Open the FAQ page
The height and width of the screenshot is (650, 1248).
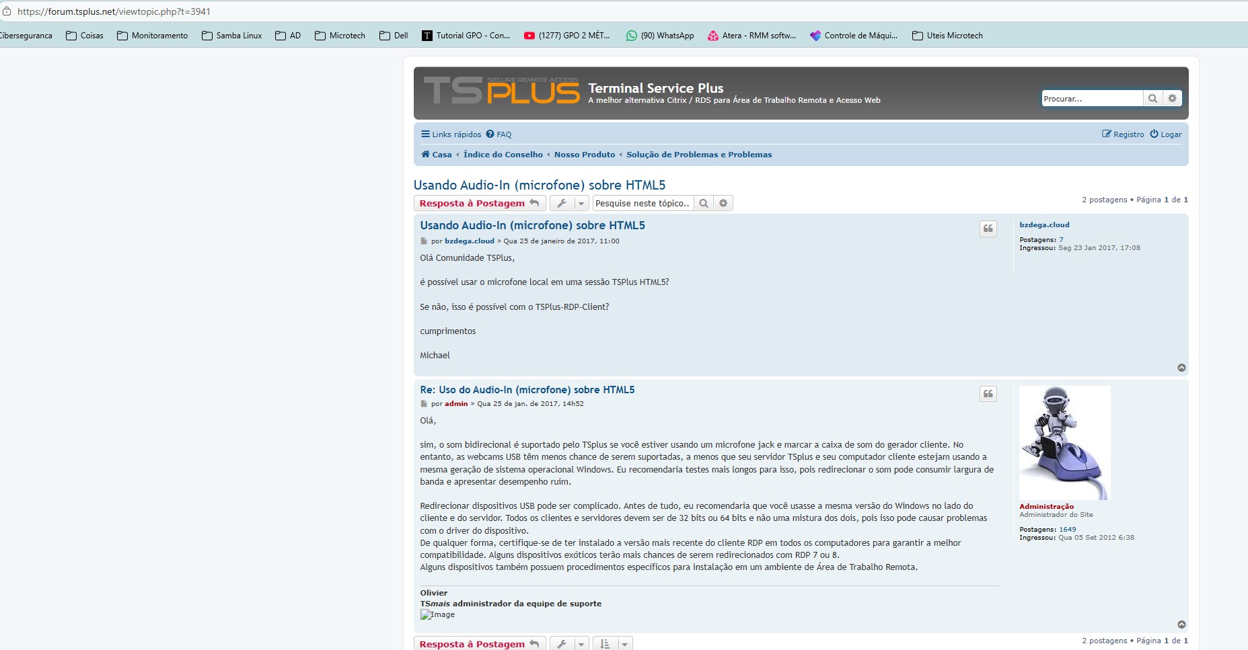tap(499, 134)
